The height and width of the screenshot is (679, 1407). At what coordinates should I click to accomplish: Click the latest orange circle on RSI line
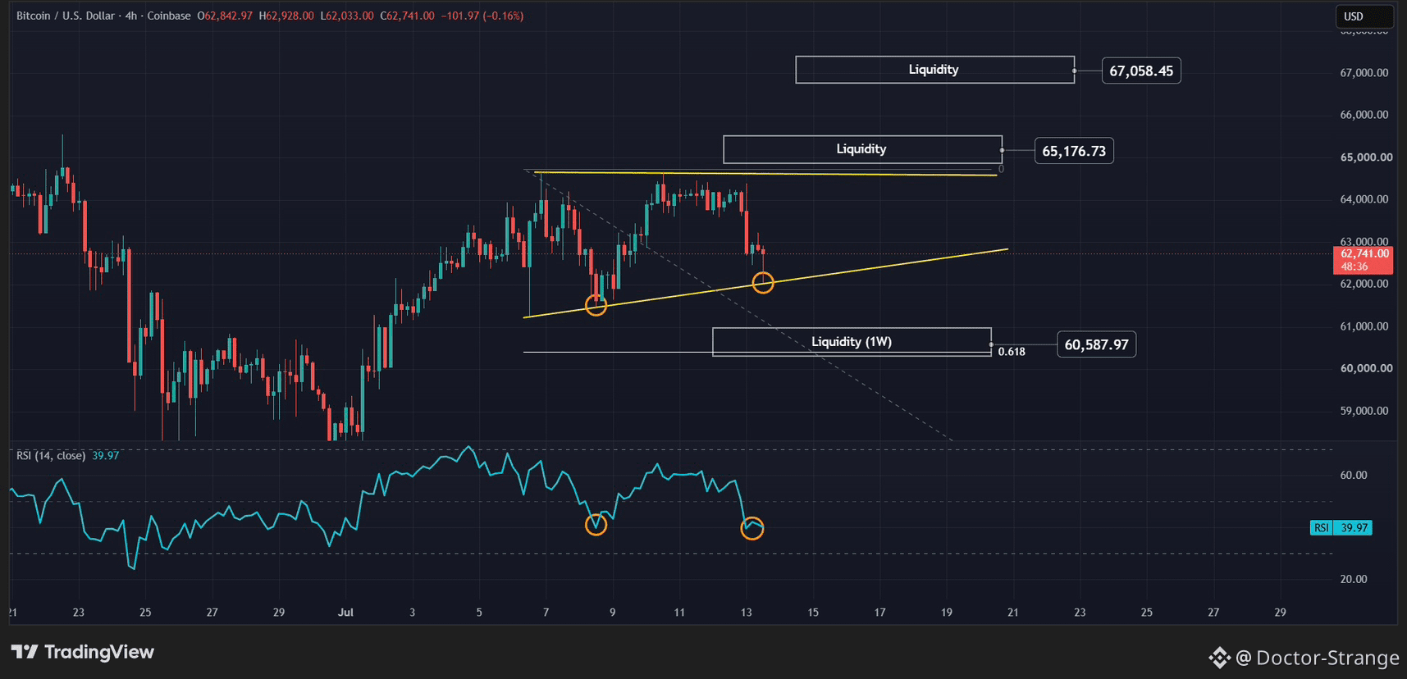point(752,528)
